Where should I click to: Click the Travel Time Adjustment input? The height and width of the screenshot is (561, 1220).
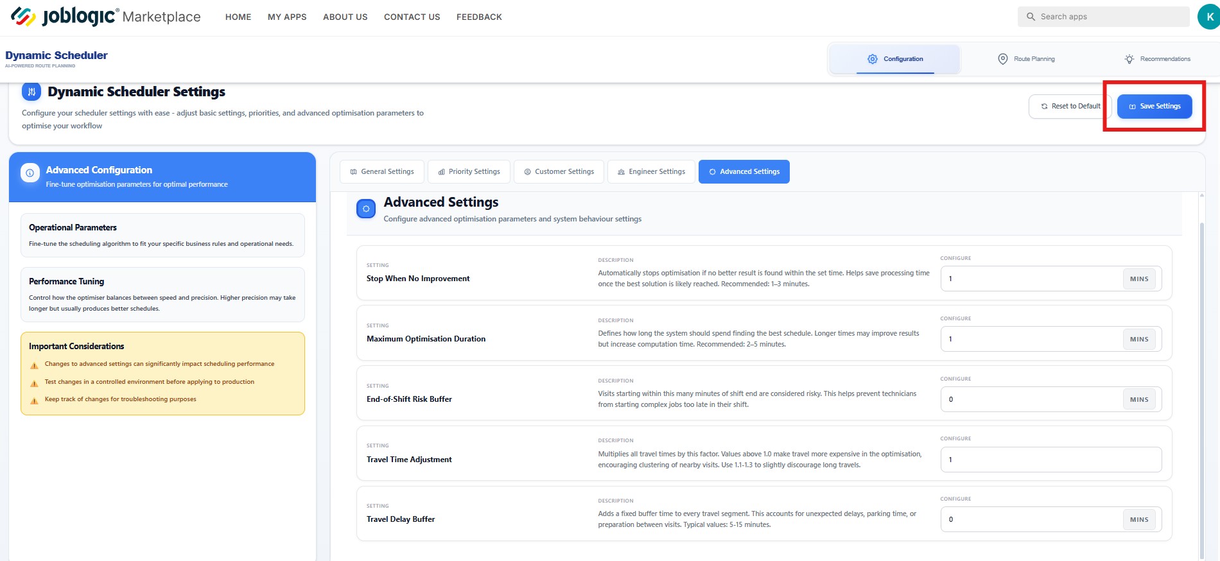(x=1051, y=460)
